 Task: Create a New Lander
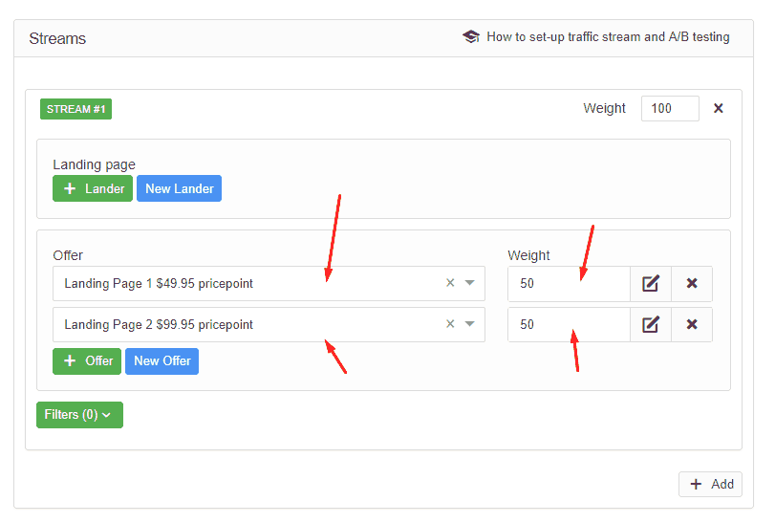[179, 188]
